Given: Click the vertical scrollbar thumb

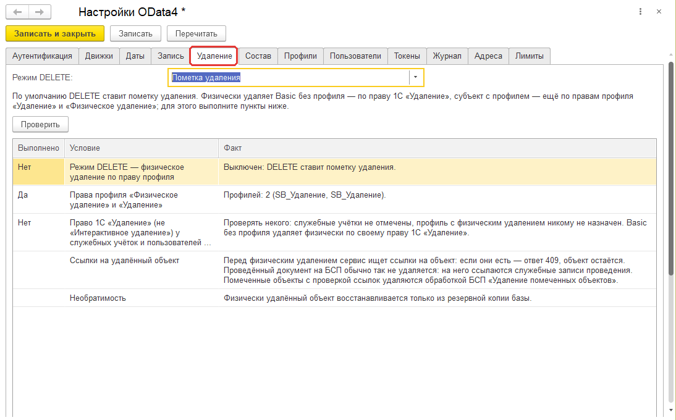Looking at the screenshot, I should (x=671, y=169).
